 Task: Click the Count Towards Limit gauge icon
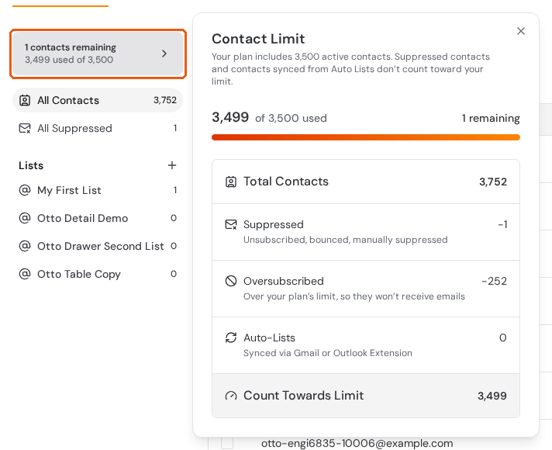[231, 396]
